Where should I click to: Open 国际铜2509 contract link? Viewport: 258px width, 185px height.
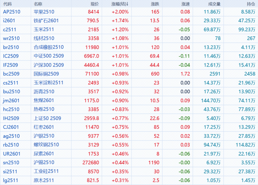click(x=46, y=74)
